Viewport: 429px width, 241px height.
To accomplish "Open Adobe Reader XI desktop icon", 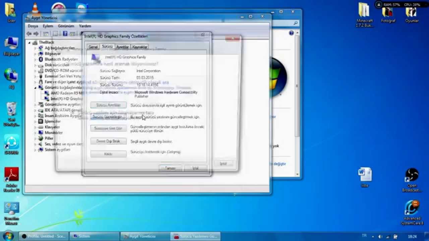I will pyautogui.click(x=11, y=180).
